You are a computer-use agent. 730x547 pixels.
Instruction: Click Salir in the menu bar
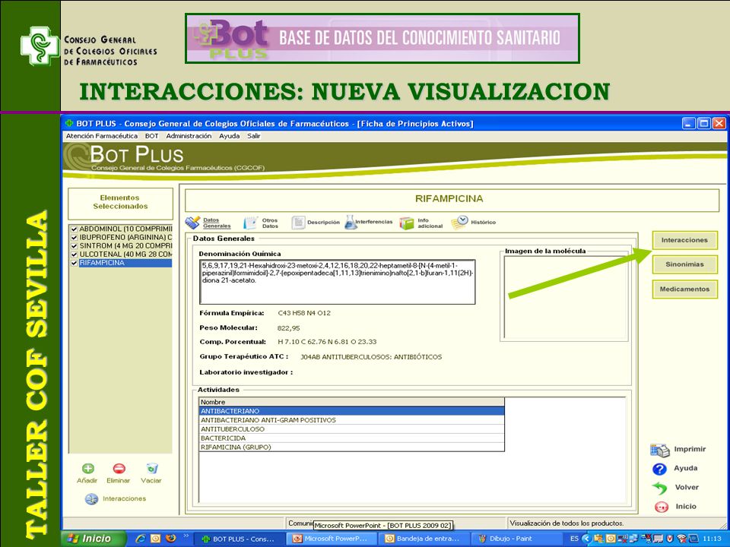pos(254,136)
